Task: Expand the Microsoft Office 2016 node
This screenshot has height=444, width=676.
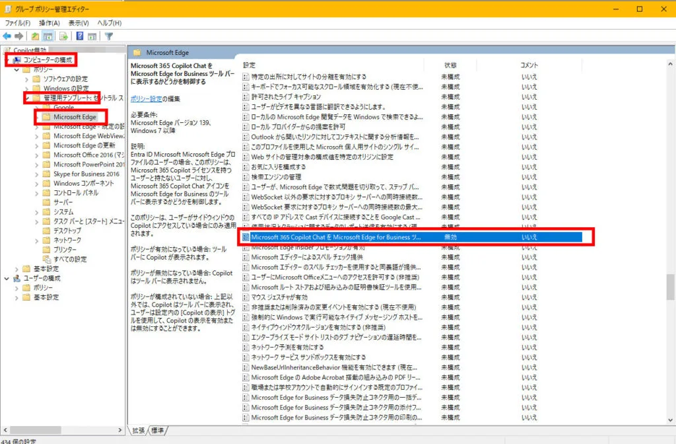Action: click(37, 155)
